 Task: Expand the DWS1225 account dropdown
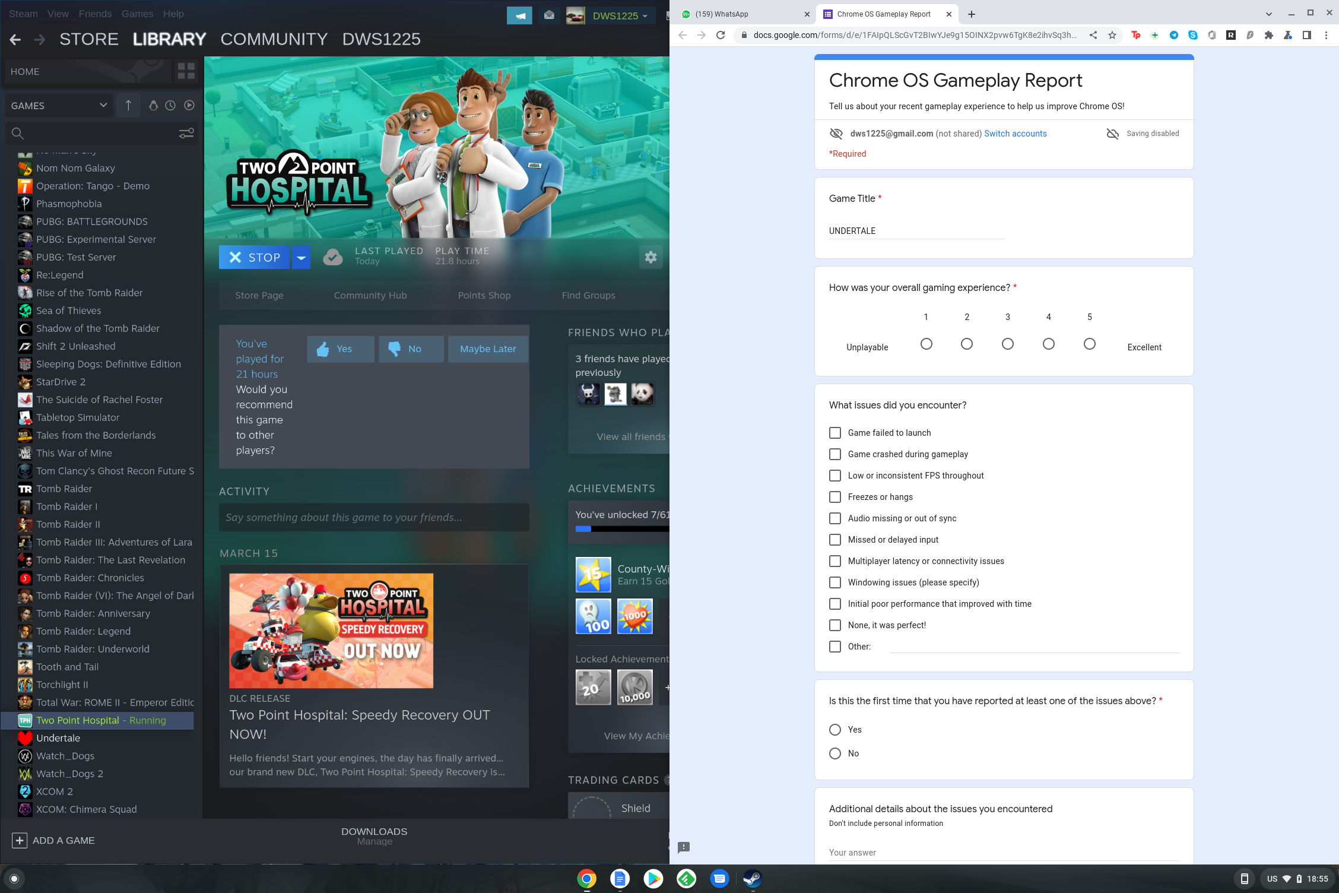click(x=620, y=15)
